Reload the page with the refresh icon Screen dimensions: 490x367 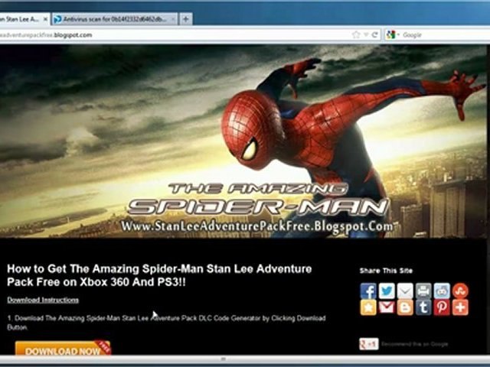(374, 34)
